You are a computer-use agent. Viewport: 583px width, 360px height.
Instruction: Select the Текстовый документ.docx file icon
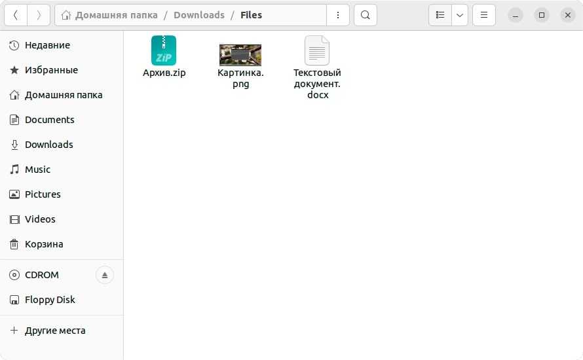point(317,50)
